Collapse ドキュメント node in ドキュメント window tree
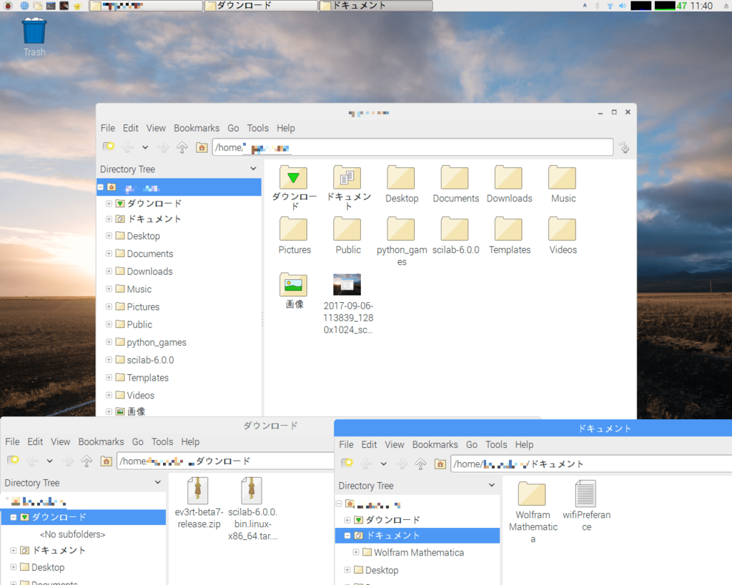Image resolution: width=732 pixels, height=585 pixels. coord(347,535)
